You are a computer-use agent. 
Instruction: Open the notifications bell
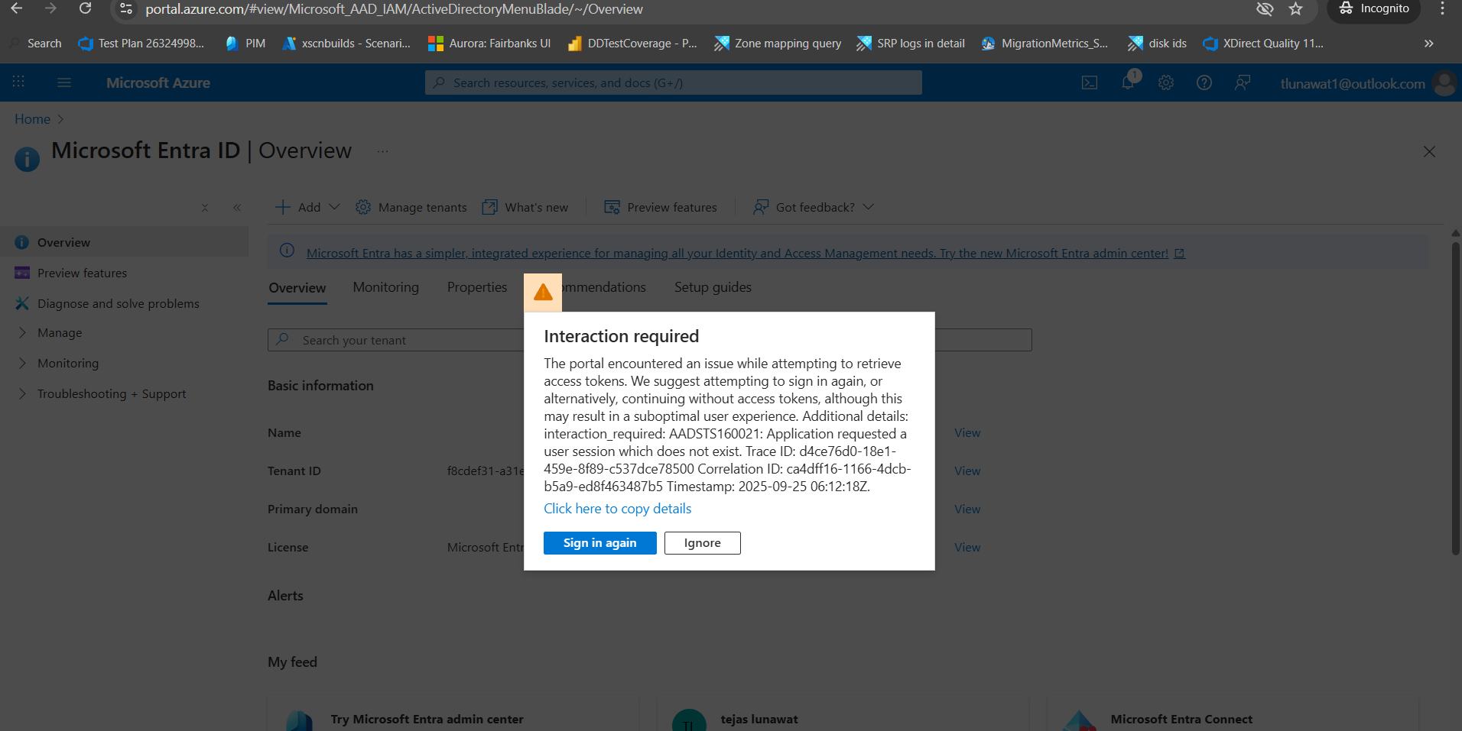(1128, 82)
